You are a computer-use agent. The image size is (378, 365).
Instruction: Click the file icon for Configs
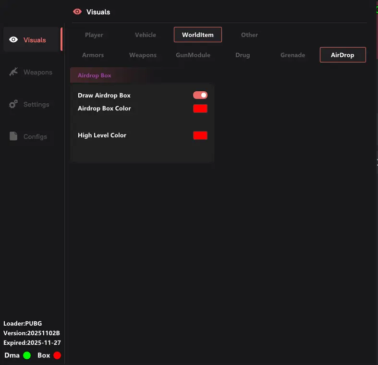pos(13,136)
